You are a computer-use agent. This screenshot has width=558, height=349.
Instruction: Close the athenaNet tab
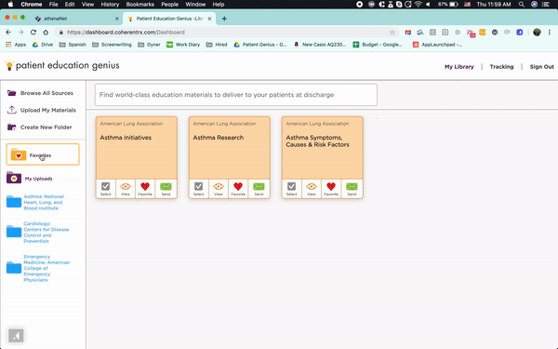[x=117, y=19]
